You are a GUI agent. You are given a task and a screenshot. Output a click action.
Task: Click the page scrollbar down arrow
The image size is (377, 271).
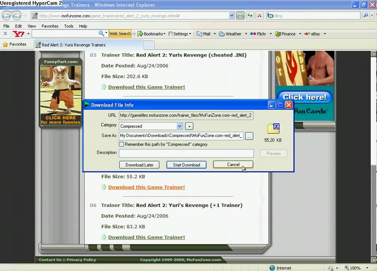tap(374, 260)
